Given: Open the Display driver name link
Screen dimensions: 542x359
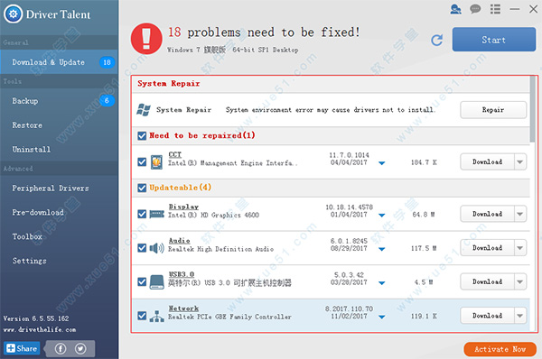Looking at the screenshot, I should (183, 207).
